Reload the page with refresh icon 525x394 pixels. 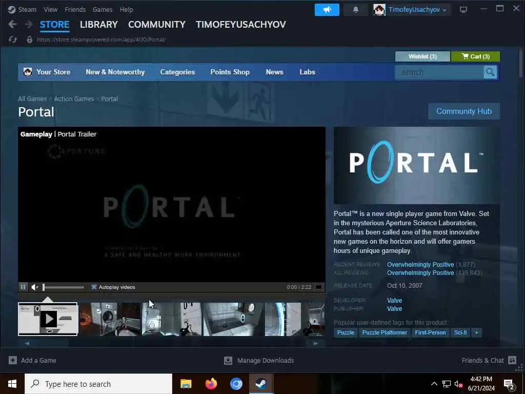13,40
